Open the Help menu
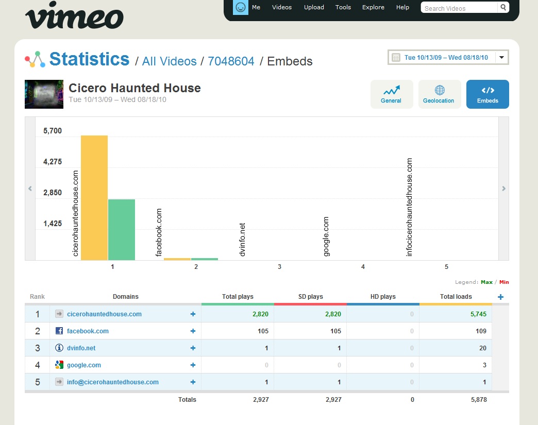 [x=402, y=7]
